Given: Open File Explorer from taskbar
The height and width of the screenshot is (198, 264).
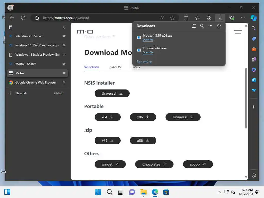Looking at the screenshot, I should pyautogui.click(x=143, y=192).
